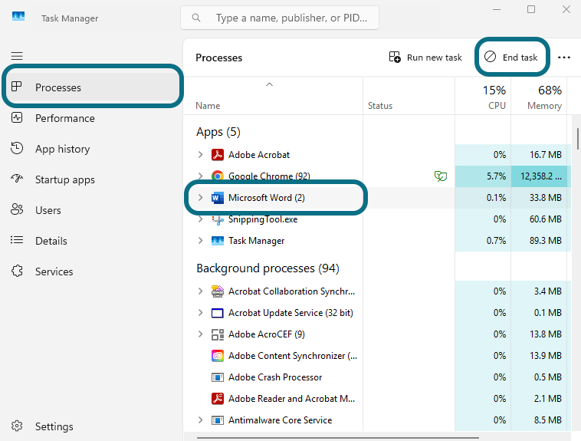Screen dimensions: 581x441
Task: Click Task Manager's 0.7% CPU cell
Action: (x=483, y=241)
